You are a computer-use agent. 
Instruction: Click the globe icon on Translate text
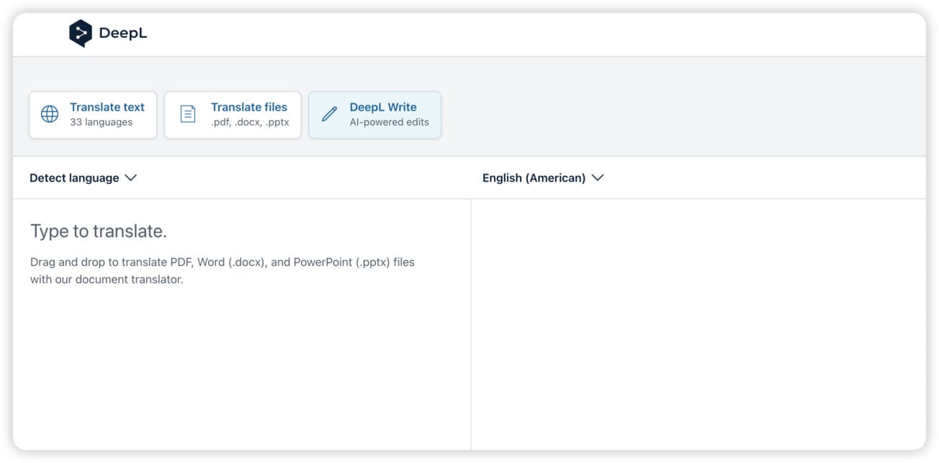[50, 114]
